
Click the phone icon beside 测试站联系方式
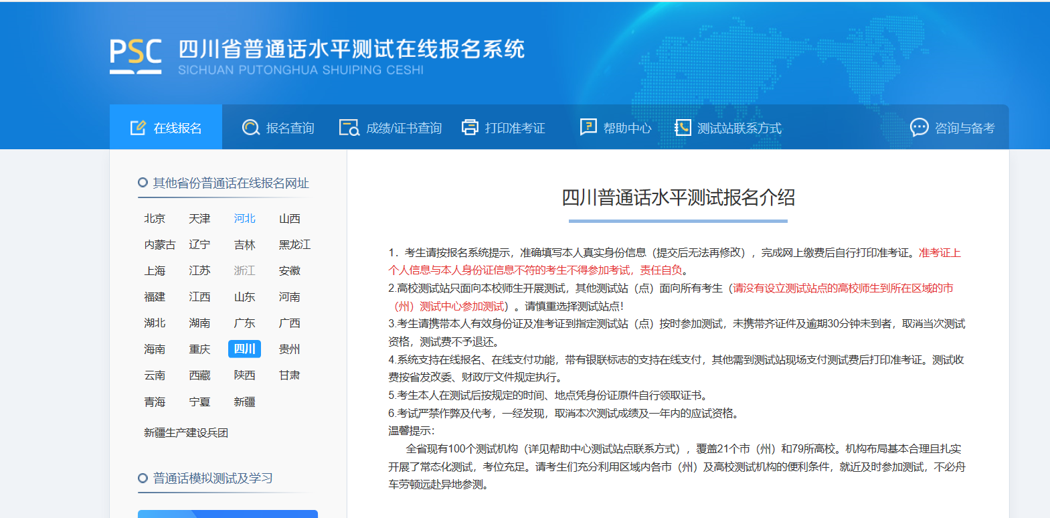683,127
